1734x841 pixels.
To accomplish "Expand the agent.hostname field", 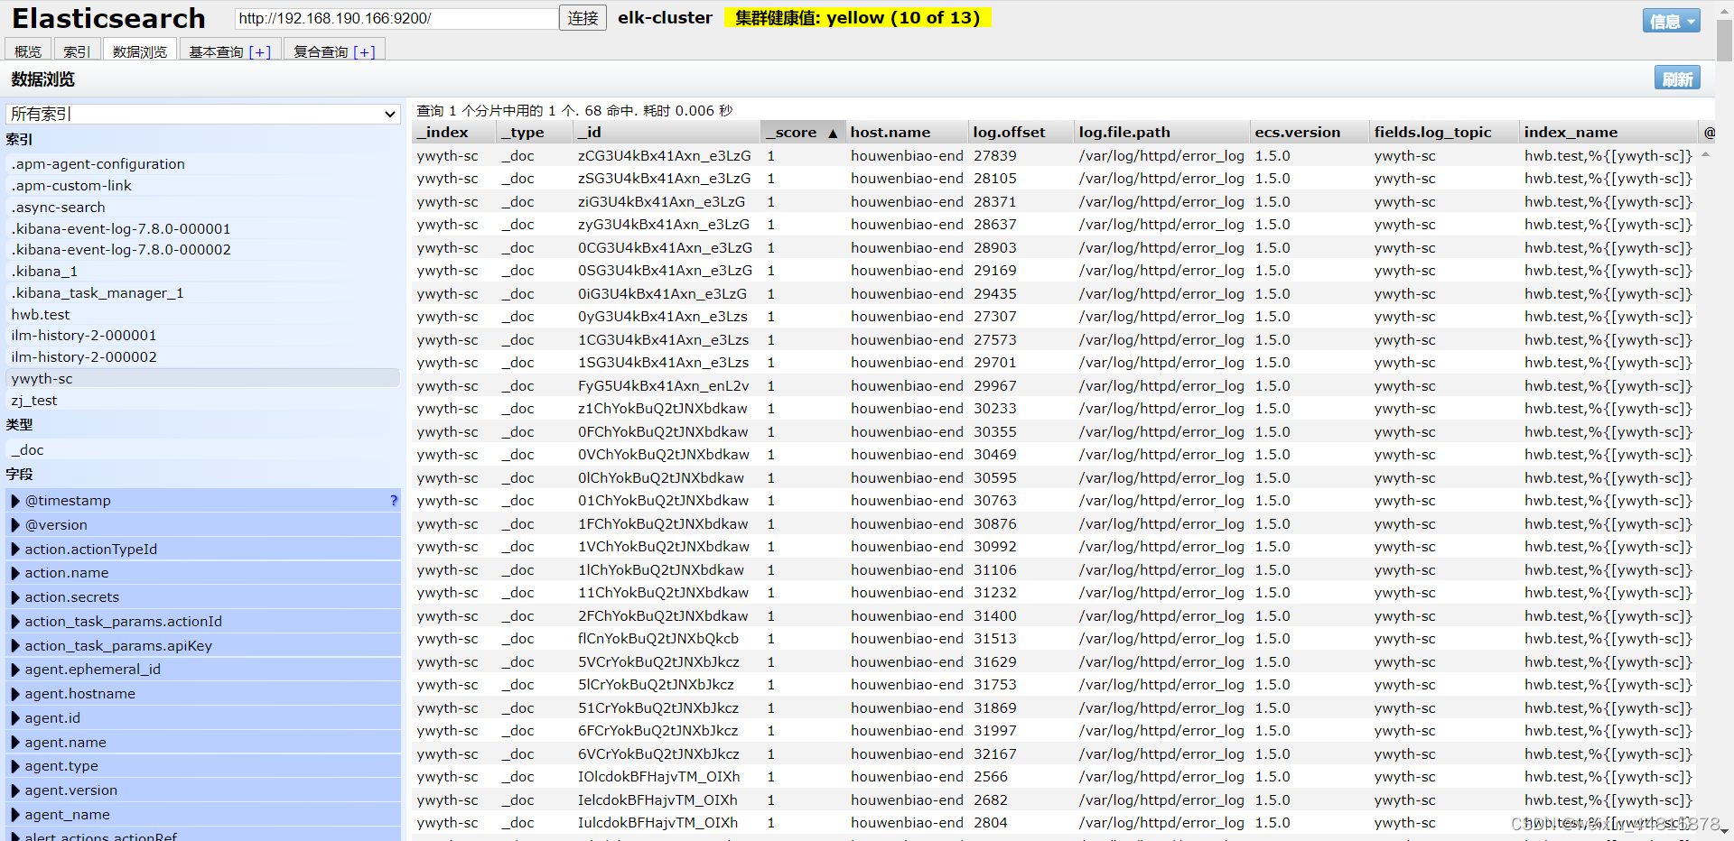I will [x=15, y=694].
